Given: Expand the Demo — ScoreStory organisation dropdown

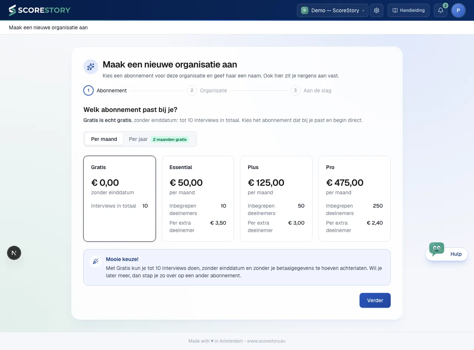Looking at the screenshot, I should pos(332,10).
